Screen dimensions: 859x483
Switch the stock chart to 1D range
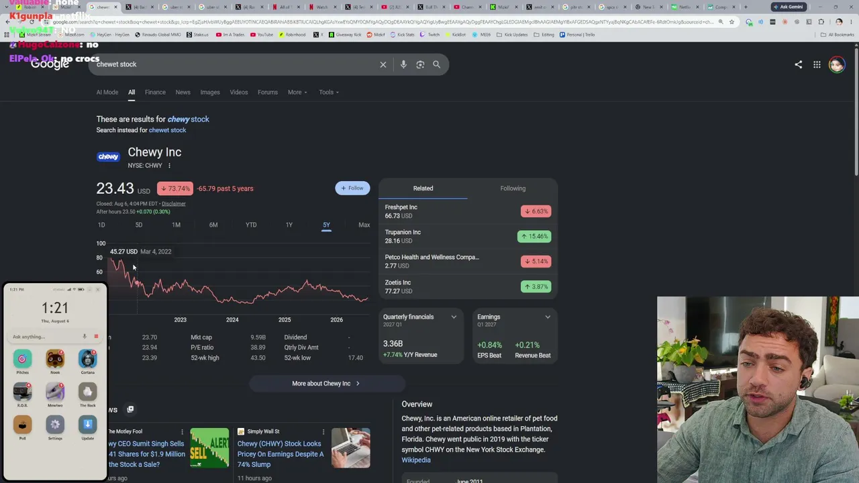pyautogui.click(x=101, y=225)
